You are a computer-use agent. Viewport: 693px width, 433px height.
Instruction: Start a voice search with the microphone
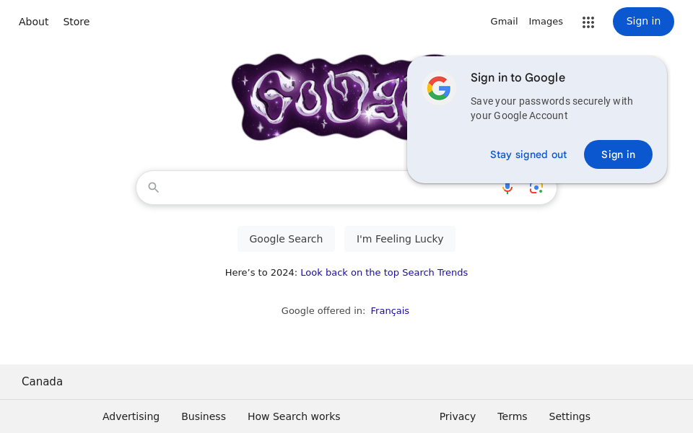tap(507, 187)
